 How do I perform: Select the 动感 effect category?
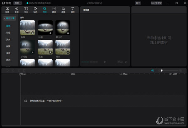coord(8,32)
